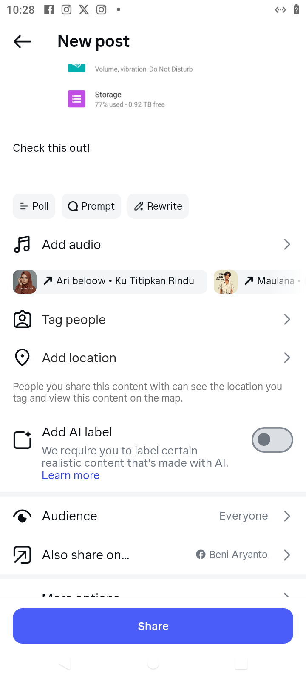Tap the Add AI label sparkle icon
306x682 pixels.
pos(23,440)
